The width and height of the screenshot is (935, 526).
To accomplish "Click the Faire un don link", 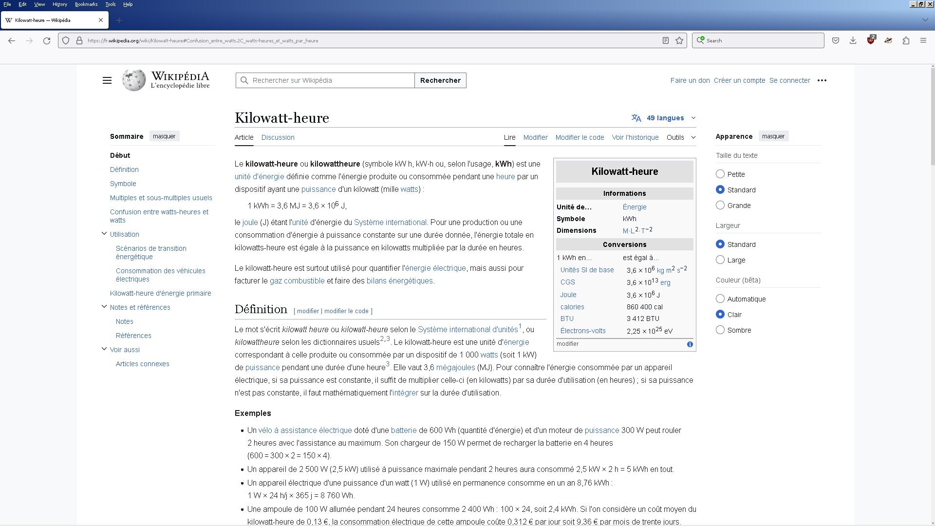I will click(690, 80).
